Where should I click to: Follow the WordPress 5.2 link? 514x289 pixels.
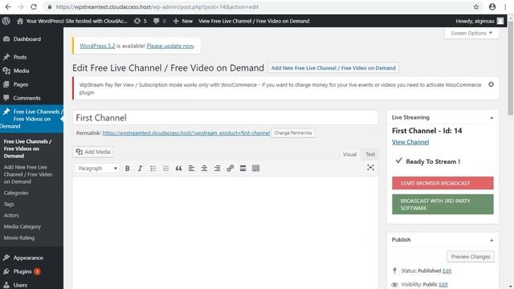click(97, 47)
